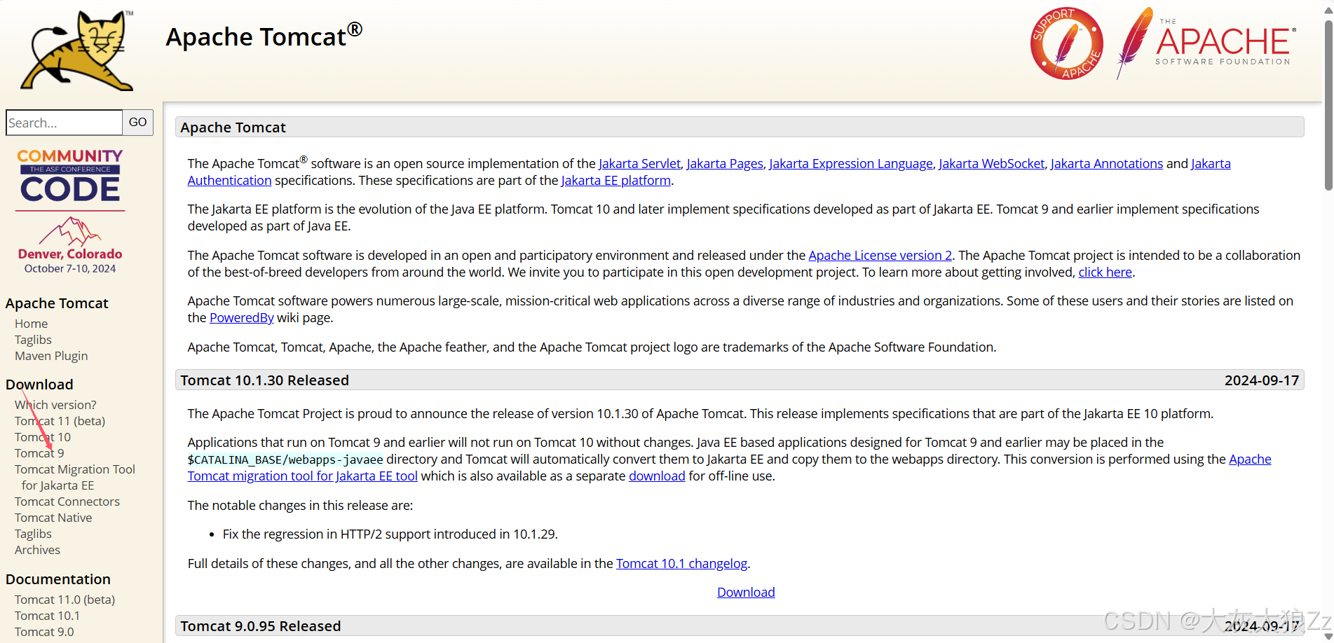Open Maven Plugin sidebar link

coord(51,356)
